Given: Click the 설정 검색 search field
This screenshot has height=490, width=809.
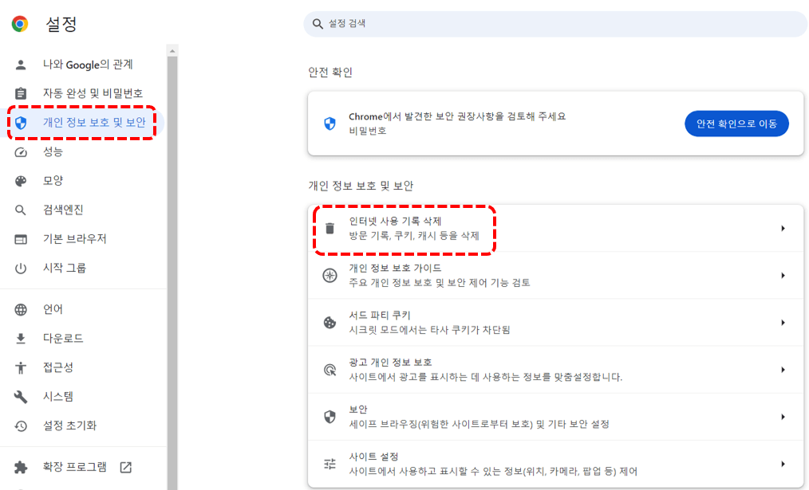Looking at the screenshot, I should tap(556, 24).
